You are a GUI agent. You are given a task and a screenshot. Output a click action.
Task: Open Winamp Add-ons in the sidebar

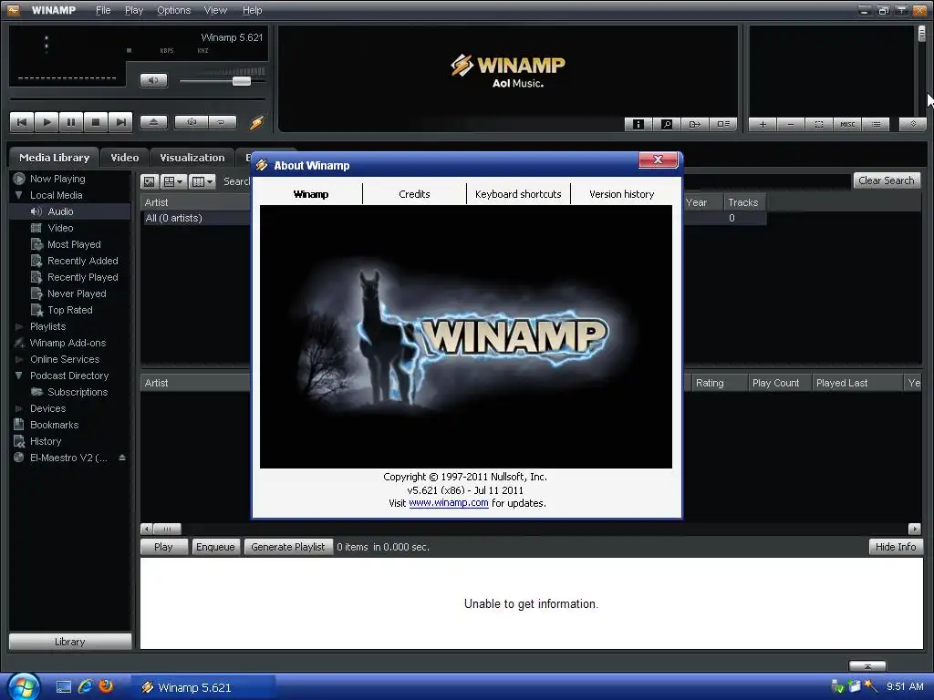[x=67, y=343]
